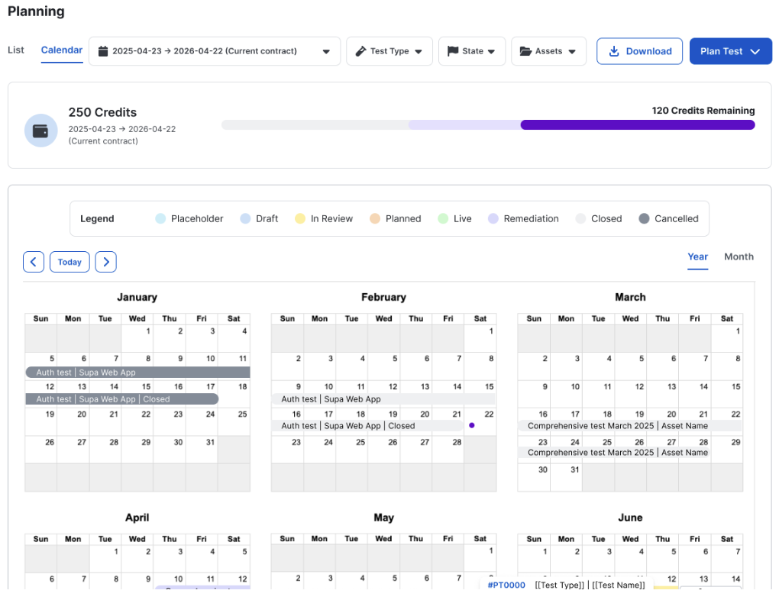
Task: Open February Auth test Closed event
Action: coord(367,426)
